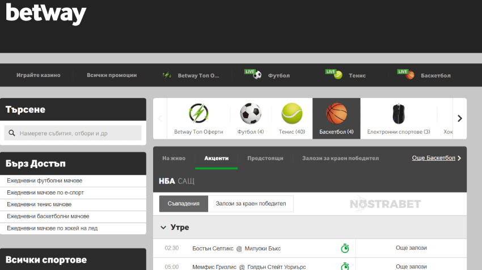Click the live Футбол icon in top navigation
Screen dimensions: 482x270
(253, 74)
